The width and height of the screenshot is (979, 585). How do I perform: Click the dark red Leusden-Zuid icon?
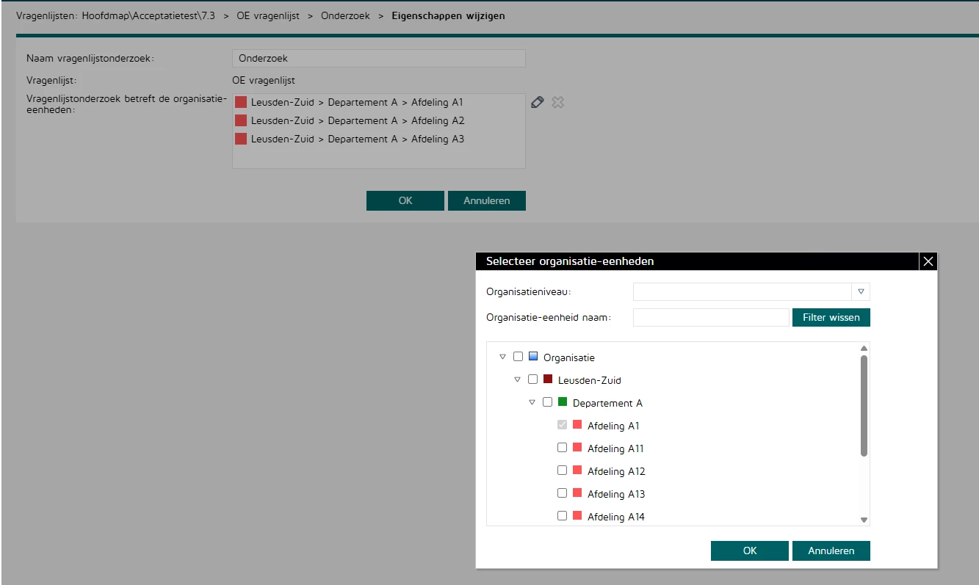548,379
